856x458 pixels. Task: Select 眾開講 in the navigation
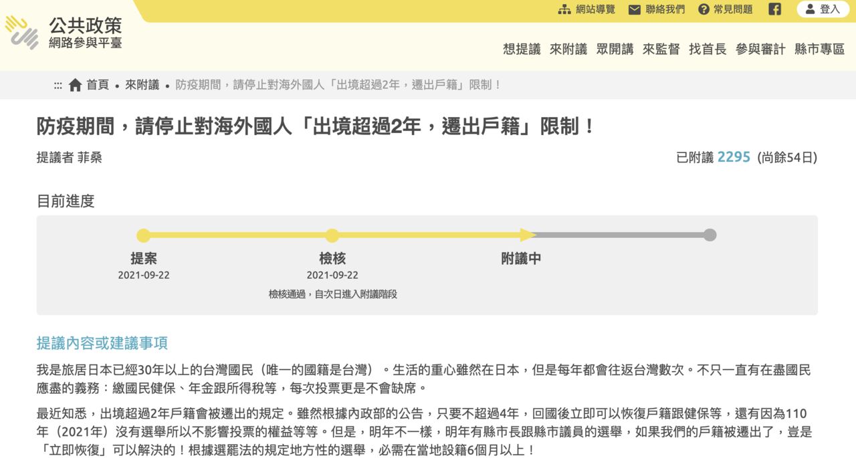[615, 49]
